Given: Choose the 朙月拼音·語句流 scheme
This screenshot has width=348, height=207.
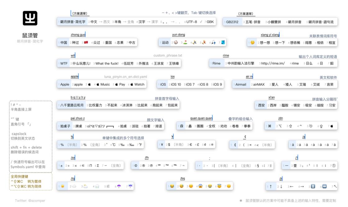Looking at the screenshot, I should coord(321,22).
